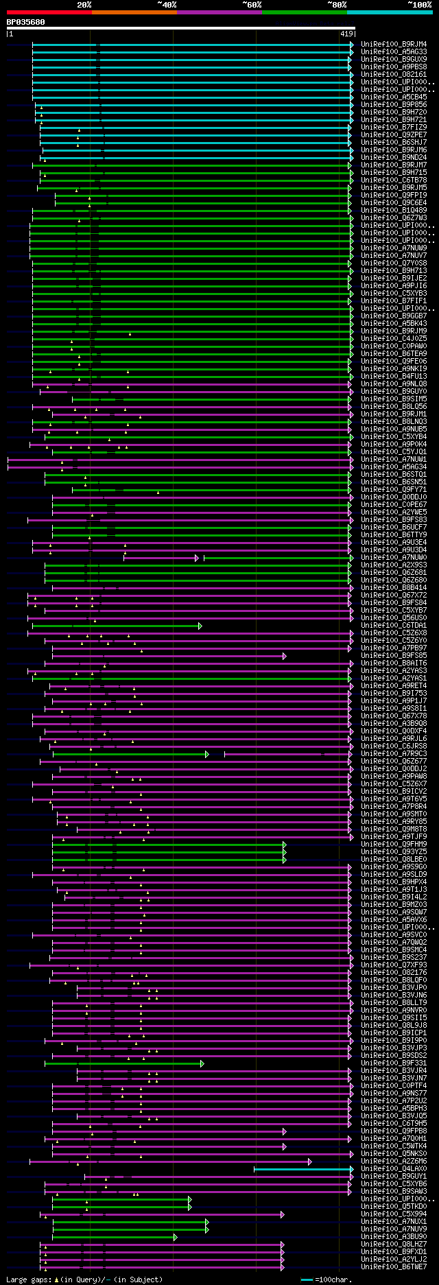
Task: Click the white query sequence ruler bar
Action: (180, 28)
